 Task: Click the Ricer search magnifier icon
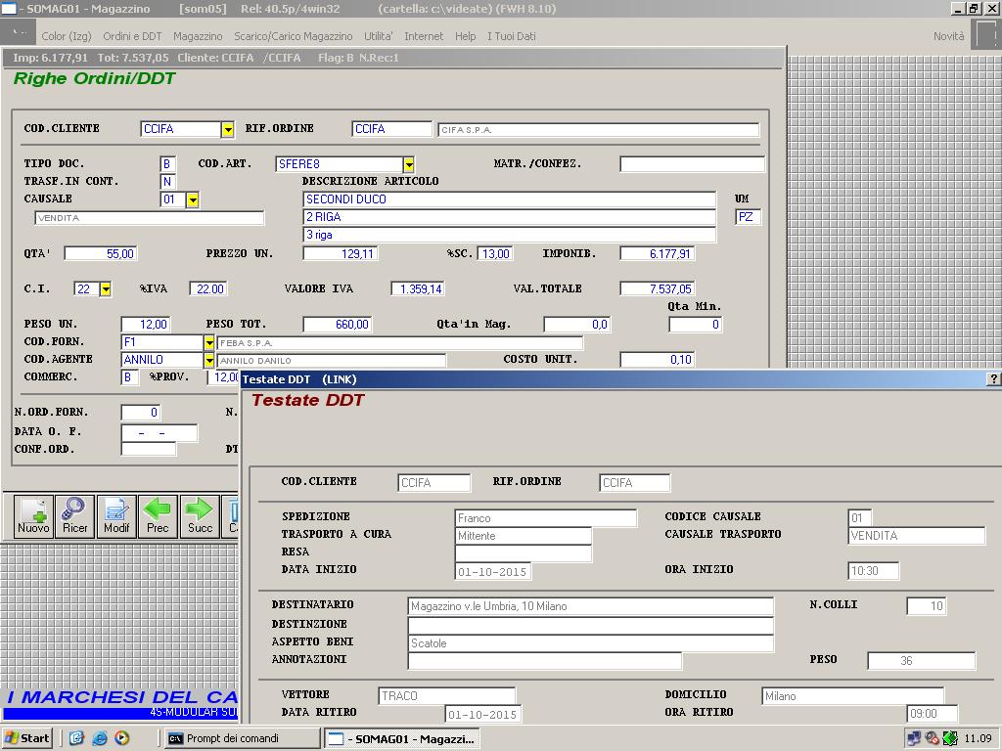click(74, 516)
